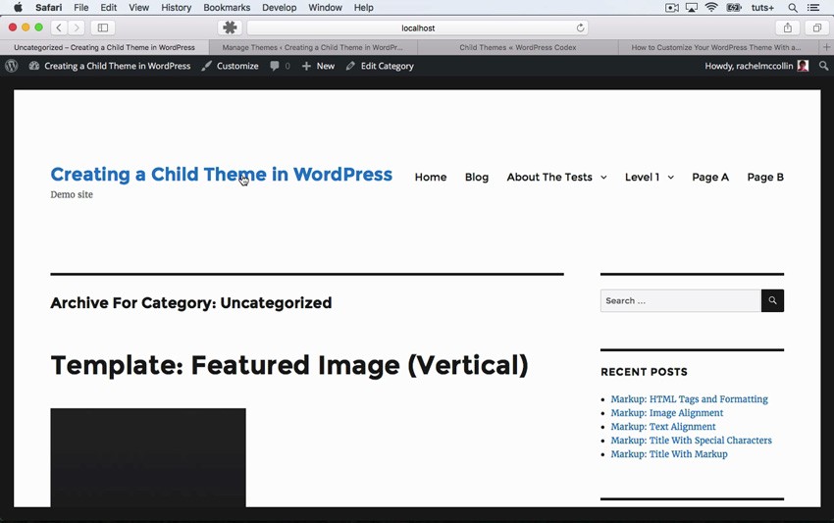The width and height of the screenshot is (834, 523).
Task: Switch to Child Themes WordPress Codex tab
Action: 518,47
